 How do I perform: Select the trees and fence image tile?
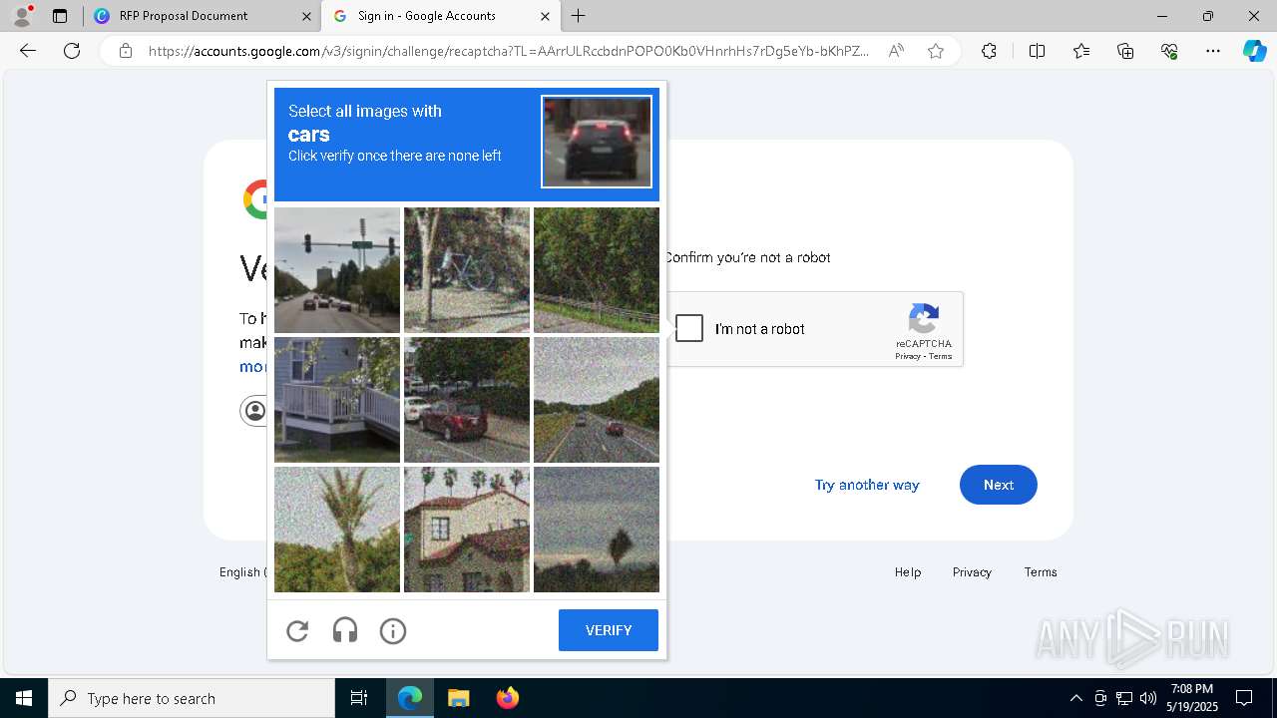pyautogui.click(x=597, y=270)
